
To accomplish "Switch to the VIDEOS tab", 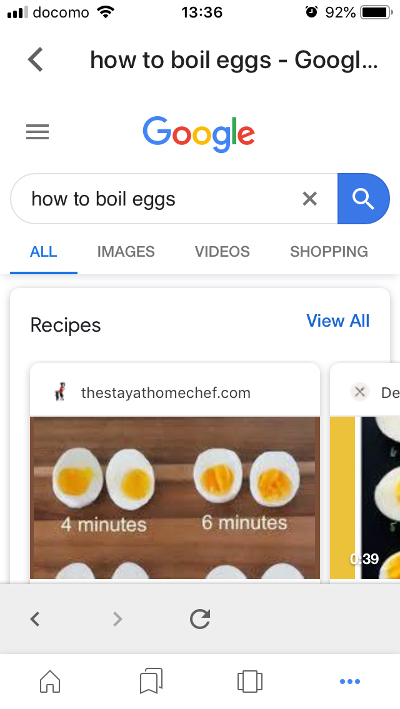I will [x=222, y=251].
